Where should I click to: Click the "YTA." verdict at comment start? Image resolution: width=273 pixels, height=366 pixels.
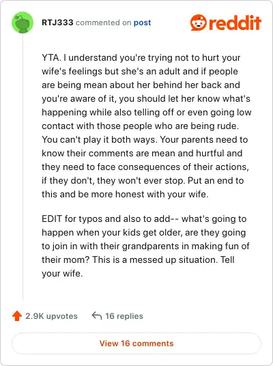tap(52, 57)
